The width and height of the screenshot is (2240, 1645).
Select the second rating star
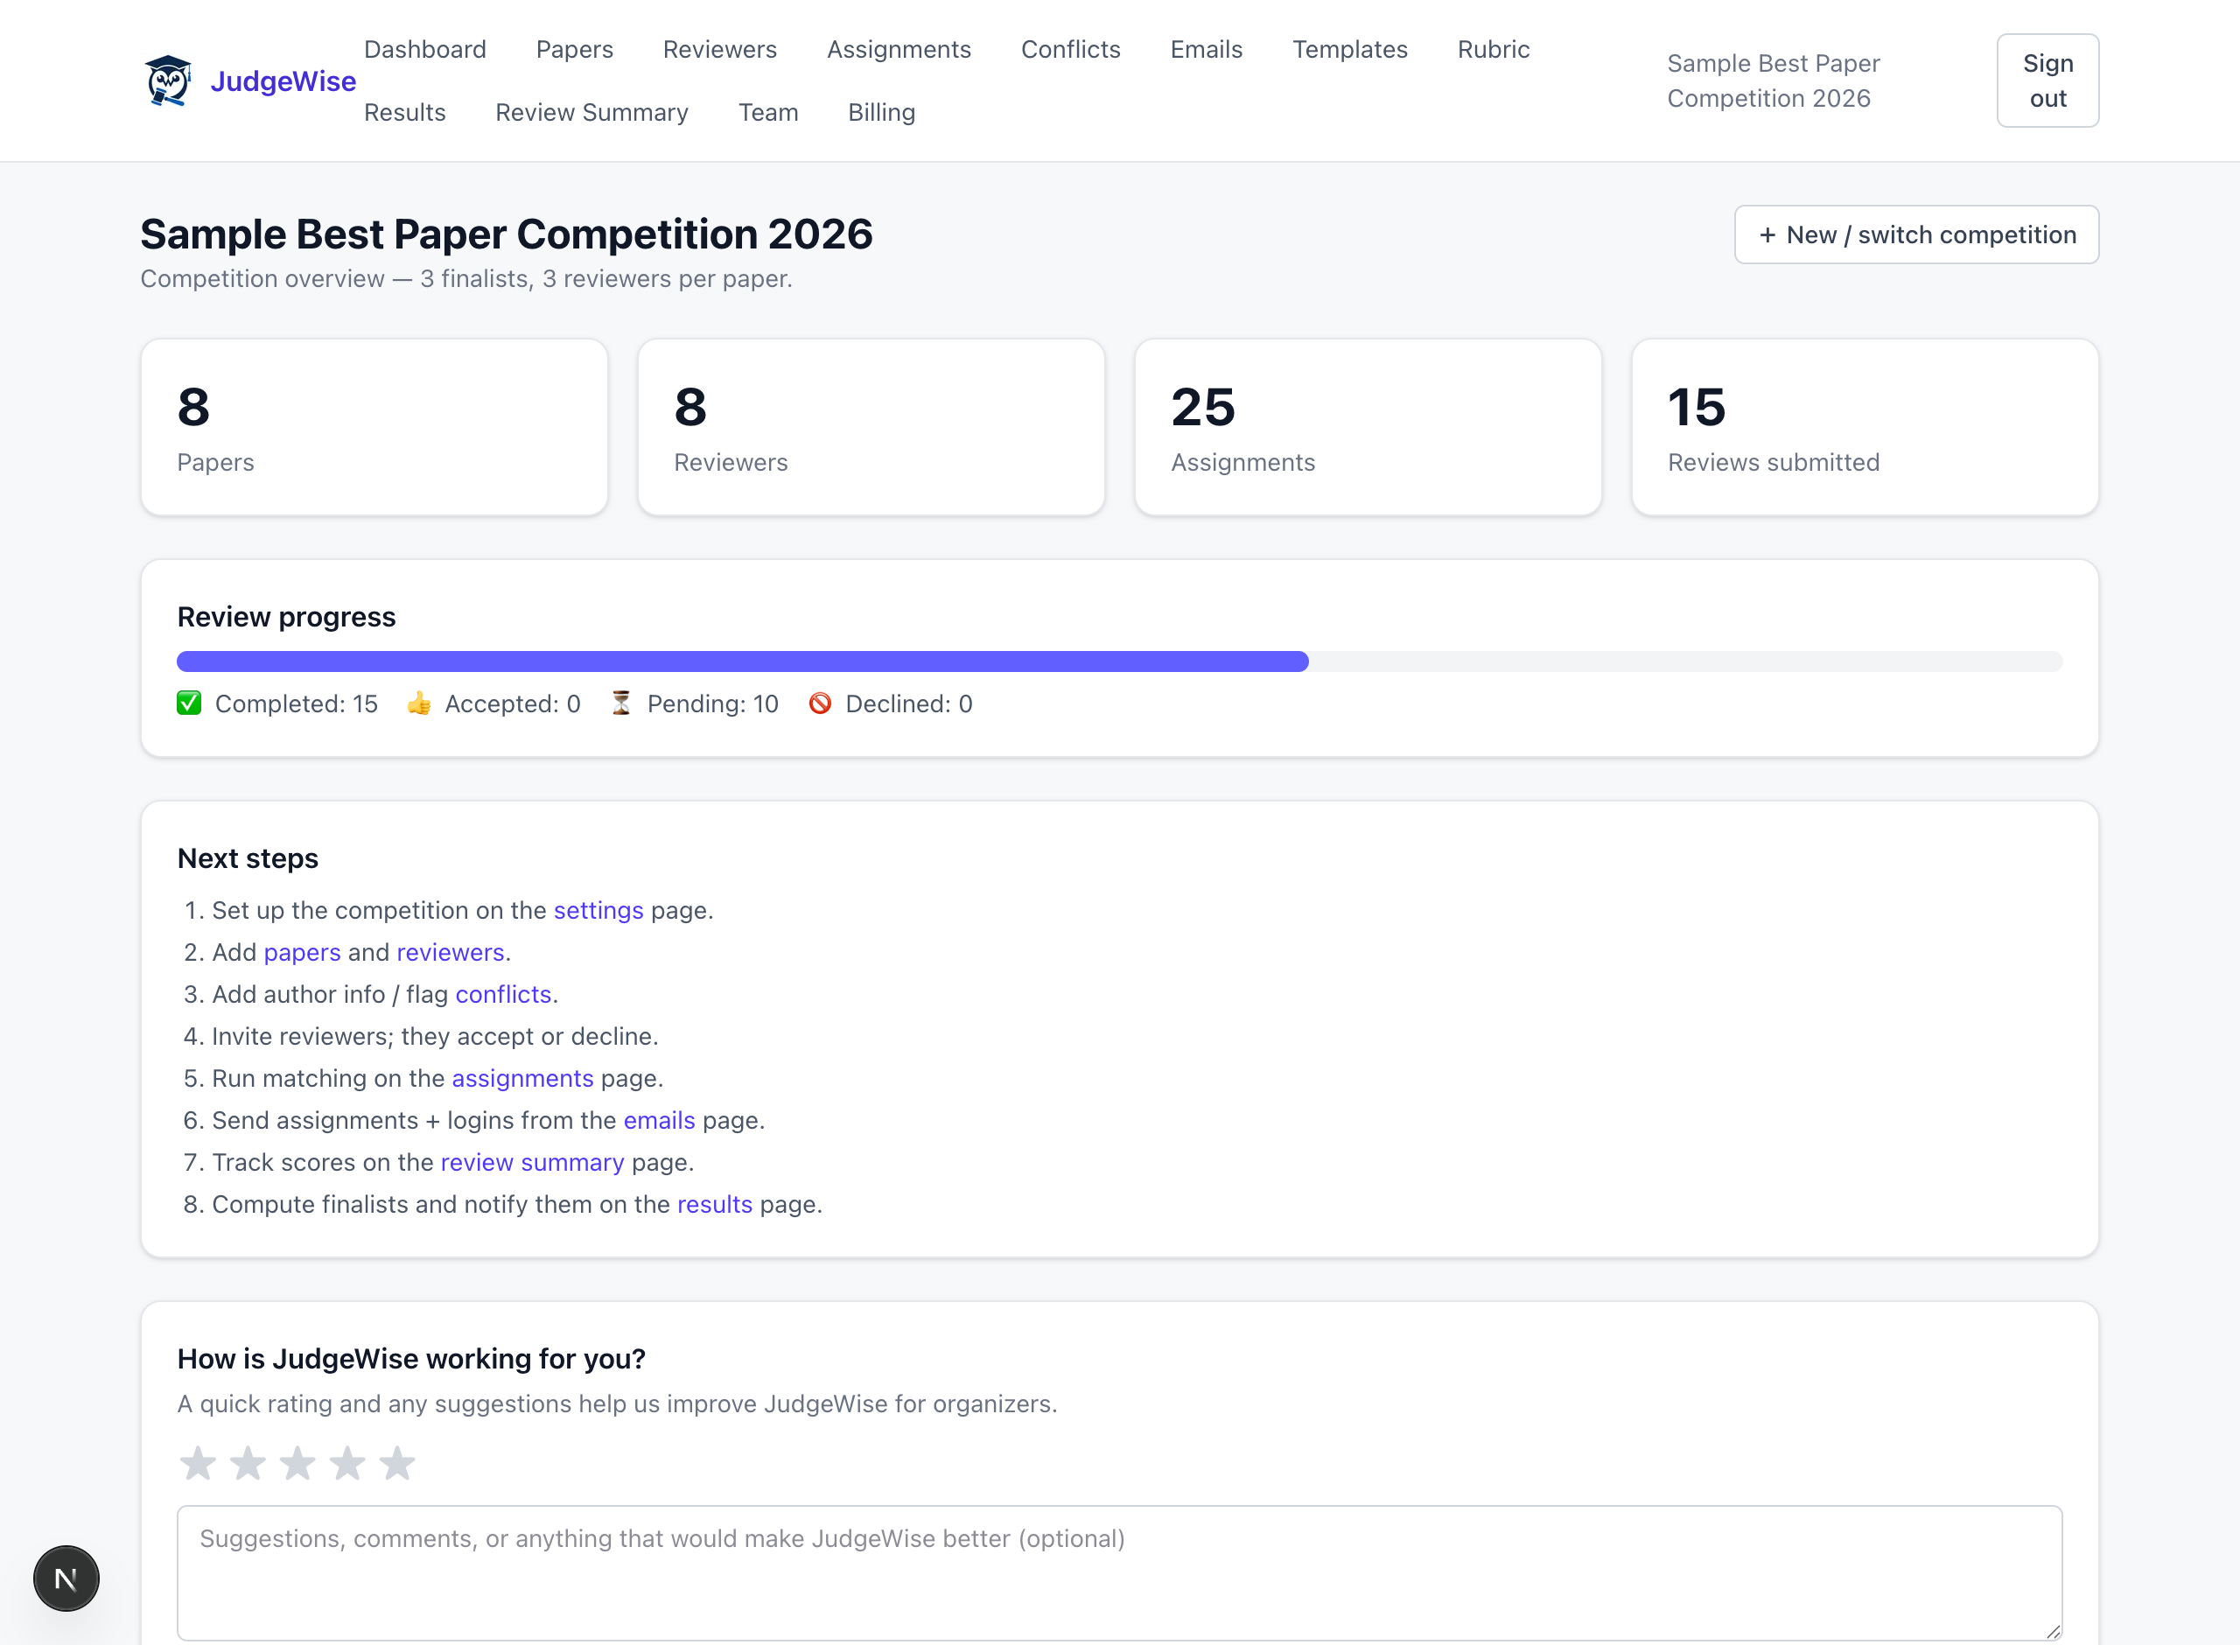(x=248, y=1463)
